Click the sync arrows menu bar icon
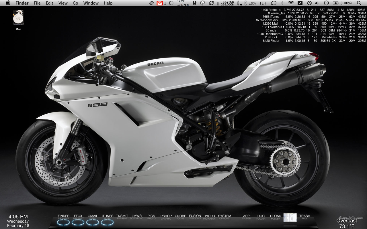 coord(211,3)
